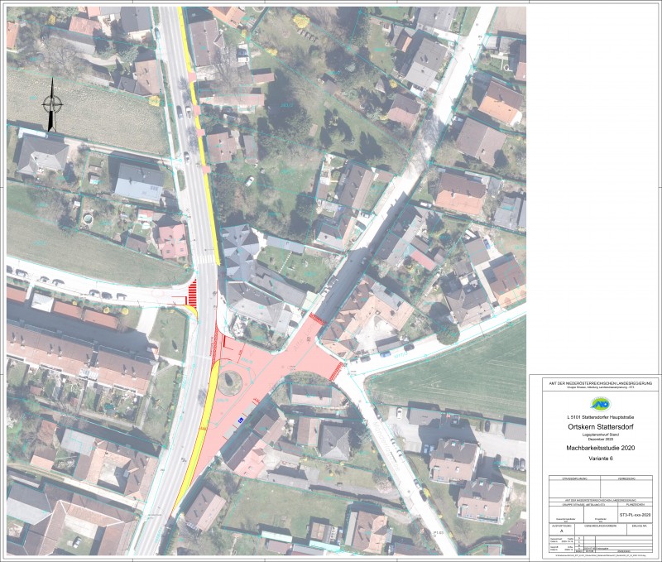Select the plan number 'ST3-PL-xxx-2020'
The image size is (662, 562).
(635, 515)
